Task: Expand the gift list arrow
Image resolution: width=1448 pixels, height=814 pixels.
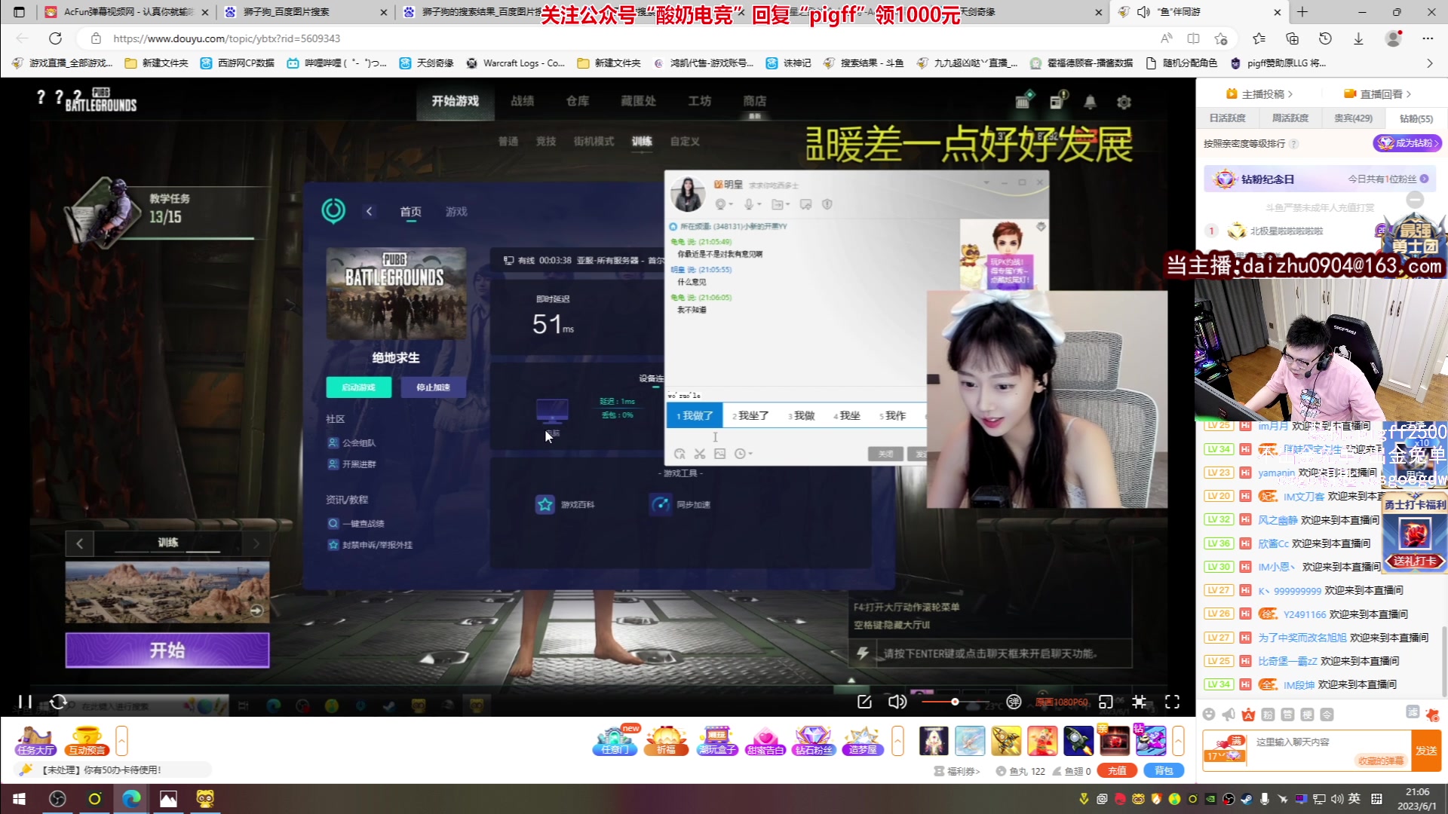Action: pos(1178,740)
